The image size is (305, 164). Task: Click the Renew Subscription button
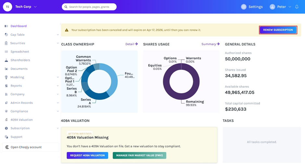[278, 30]
